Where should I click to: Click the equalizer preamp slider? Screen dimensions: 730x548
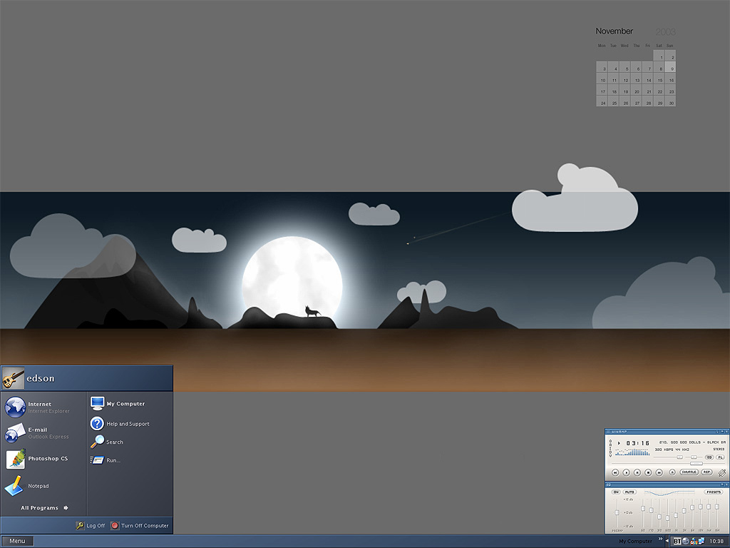(617, 512)
